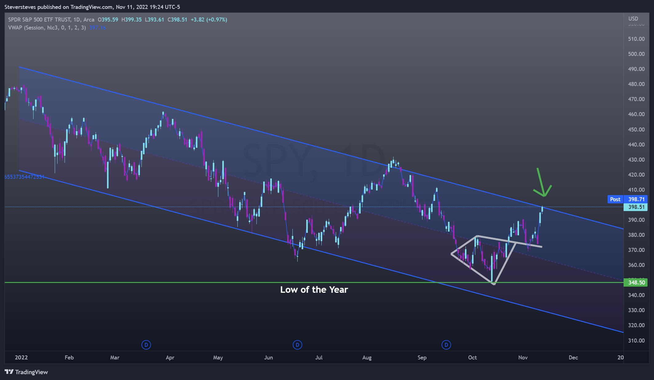This screenshot has width=654, height=380.
Task: Click the published-by Steversteves header text
Action: point(92,7)
